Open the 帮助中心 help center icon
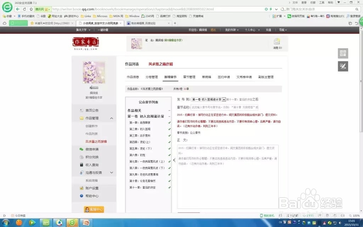 coord(81,196)
